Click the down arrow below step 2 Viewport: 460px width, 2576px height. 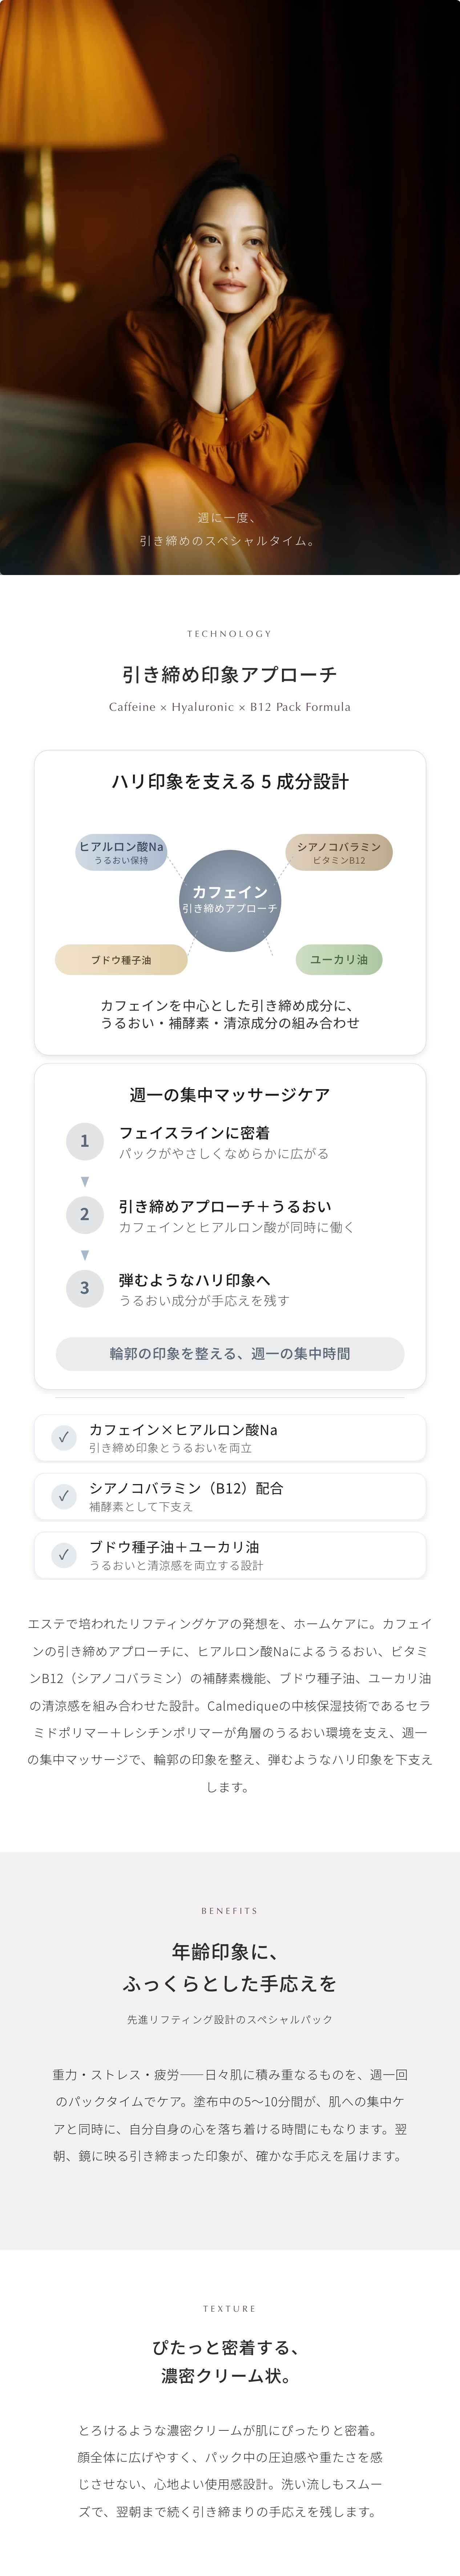85,1255
